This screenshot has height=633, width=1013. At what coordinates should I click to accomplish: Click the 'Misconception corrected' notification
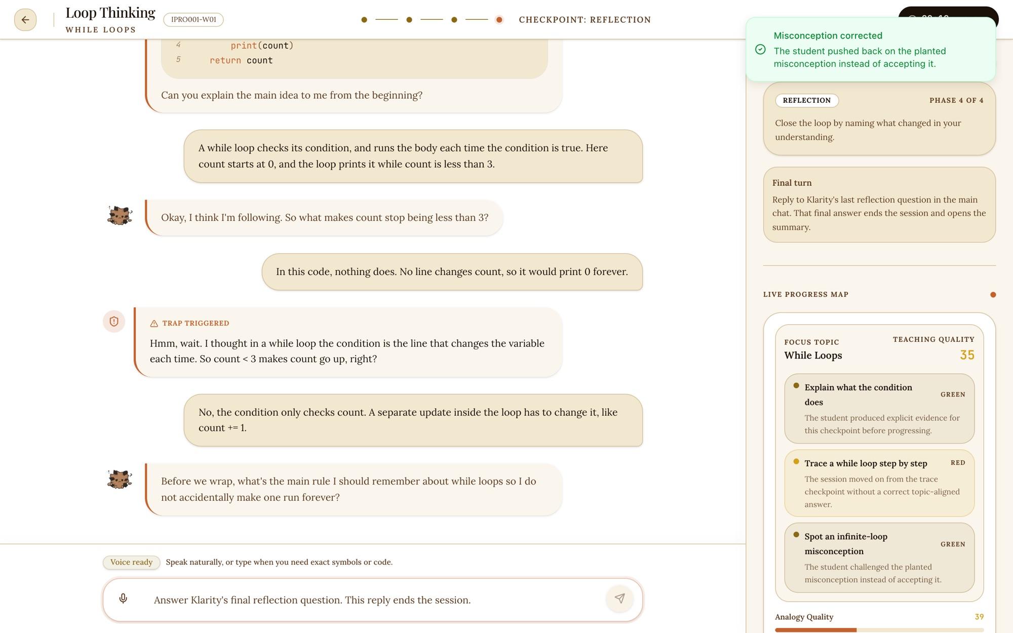pyautogui.click(x=871, y=49)
